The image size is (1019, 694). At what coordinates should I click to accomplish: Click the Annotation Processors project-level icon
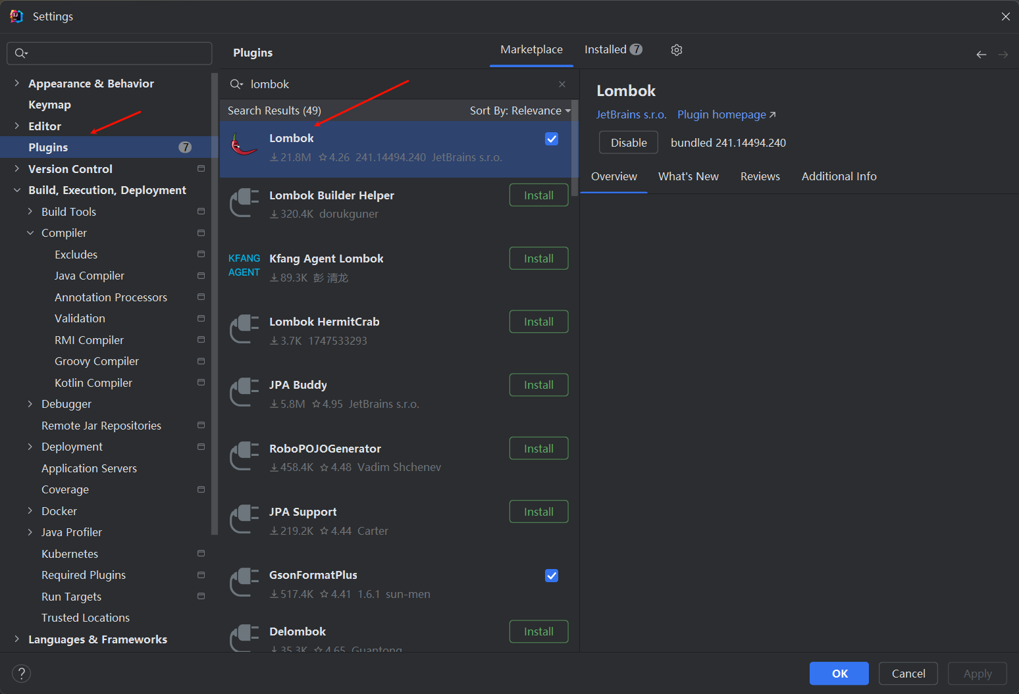pos(201,297)
